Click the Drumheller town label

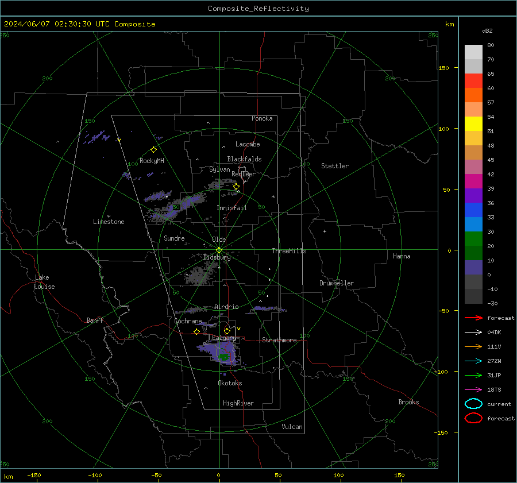point(337,283)
